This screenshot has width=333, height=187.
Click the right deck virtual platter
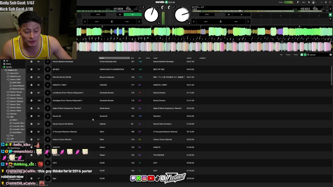(x=182, y=15)
